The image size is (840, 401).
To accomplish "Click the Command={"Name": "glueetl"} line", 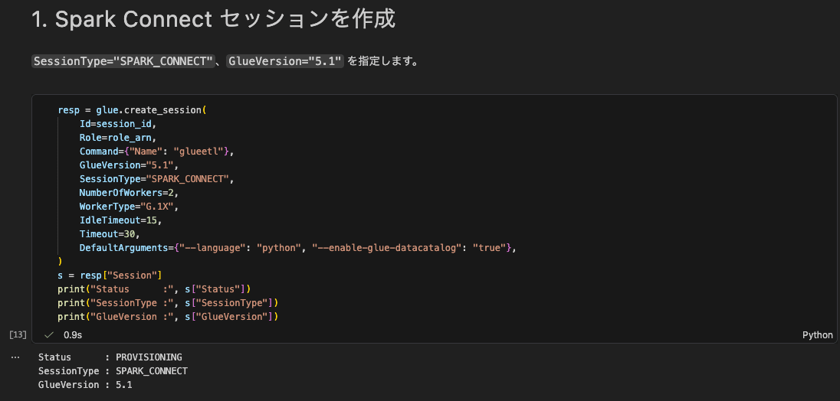I will click(x=157, y=152).
